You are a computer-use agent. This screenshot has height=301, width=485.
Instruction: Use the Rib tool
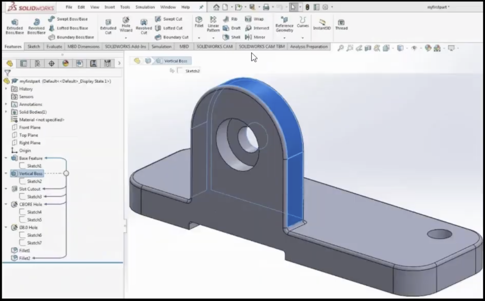pos(230,19)
